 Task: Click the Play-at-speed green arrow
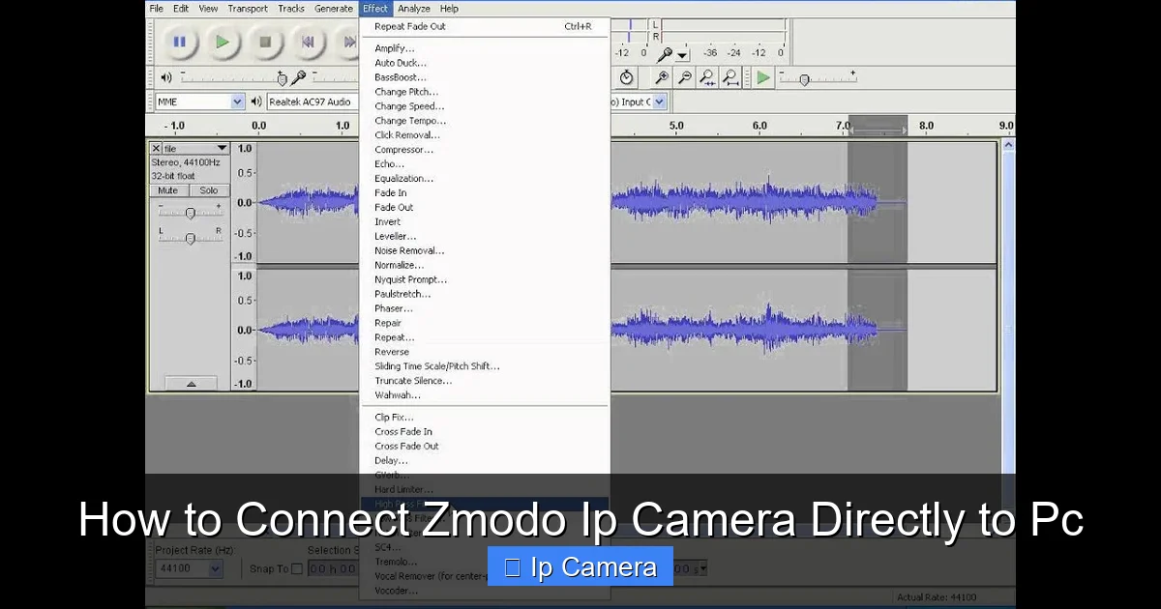[x=764, y=77]
